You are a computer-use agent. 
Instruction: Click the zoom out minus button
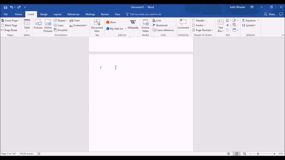coord(250,154)
